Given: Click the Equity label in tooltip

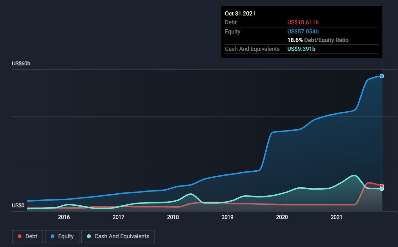Looking at the screenshot, I should tap(233, 32).
